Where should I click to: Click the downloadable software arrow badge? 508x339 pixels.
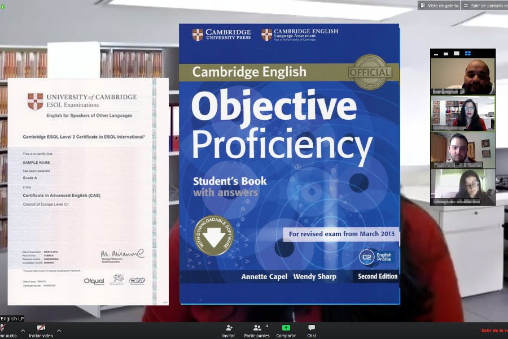[x=213, y=236]
